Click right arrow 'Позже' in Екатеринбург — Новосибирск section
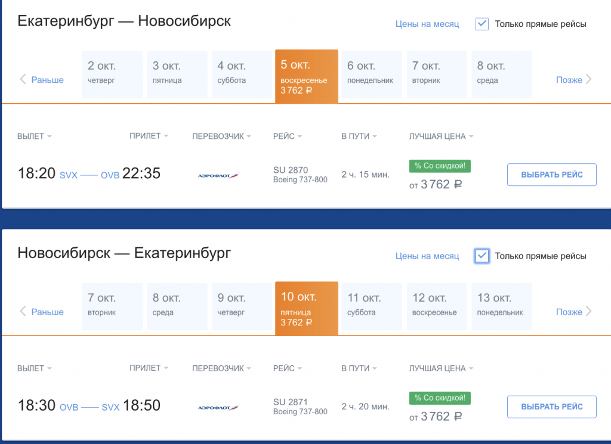Image resolution: width=611 pixels, height=444 pixels. pos(573,80)
